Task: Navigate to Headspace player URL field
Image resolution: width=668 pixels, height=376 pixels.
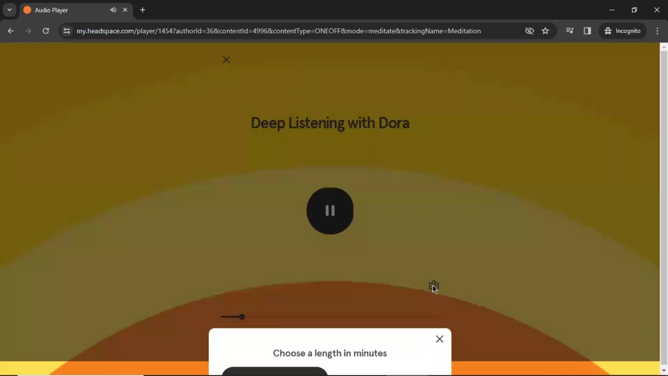Action: coord(278,31)
